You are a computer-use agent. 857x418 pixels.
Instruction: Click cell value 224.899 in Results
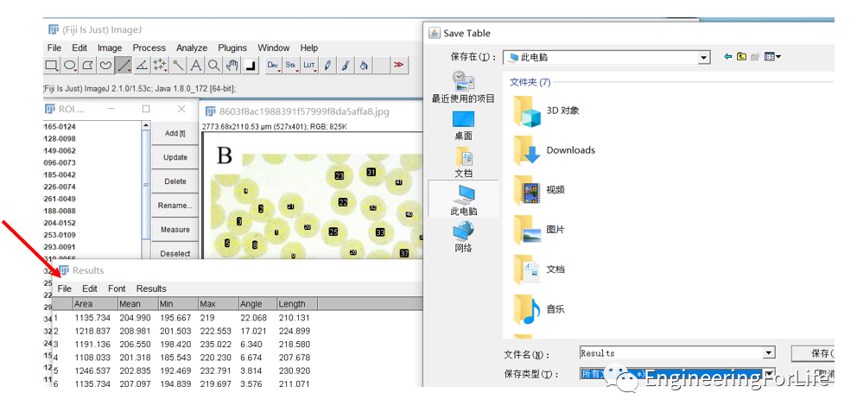coord(294,331)
